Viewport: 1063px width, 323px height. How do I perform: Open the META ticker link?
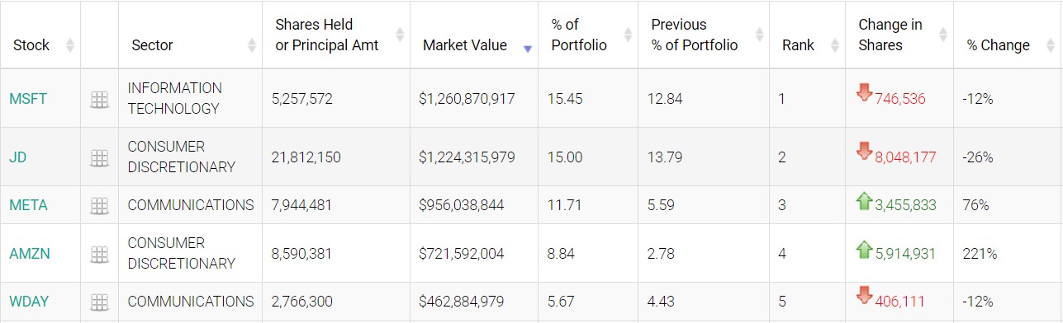[x=29, y=206]
